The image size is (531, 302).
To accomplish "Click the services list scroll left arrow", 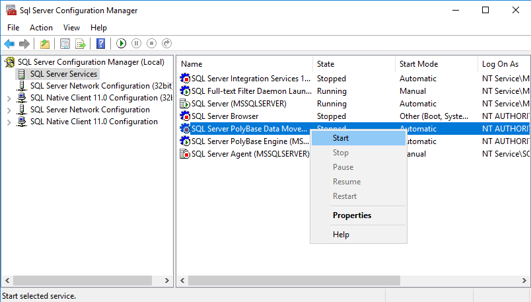I will (182, 280).
